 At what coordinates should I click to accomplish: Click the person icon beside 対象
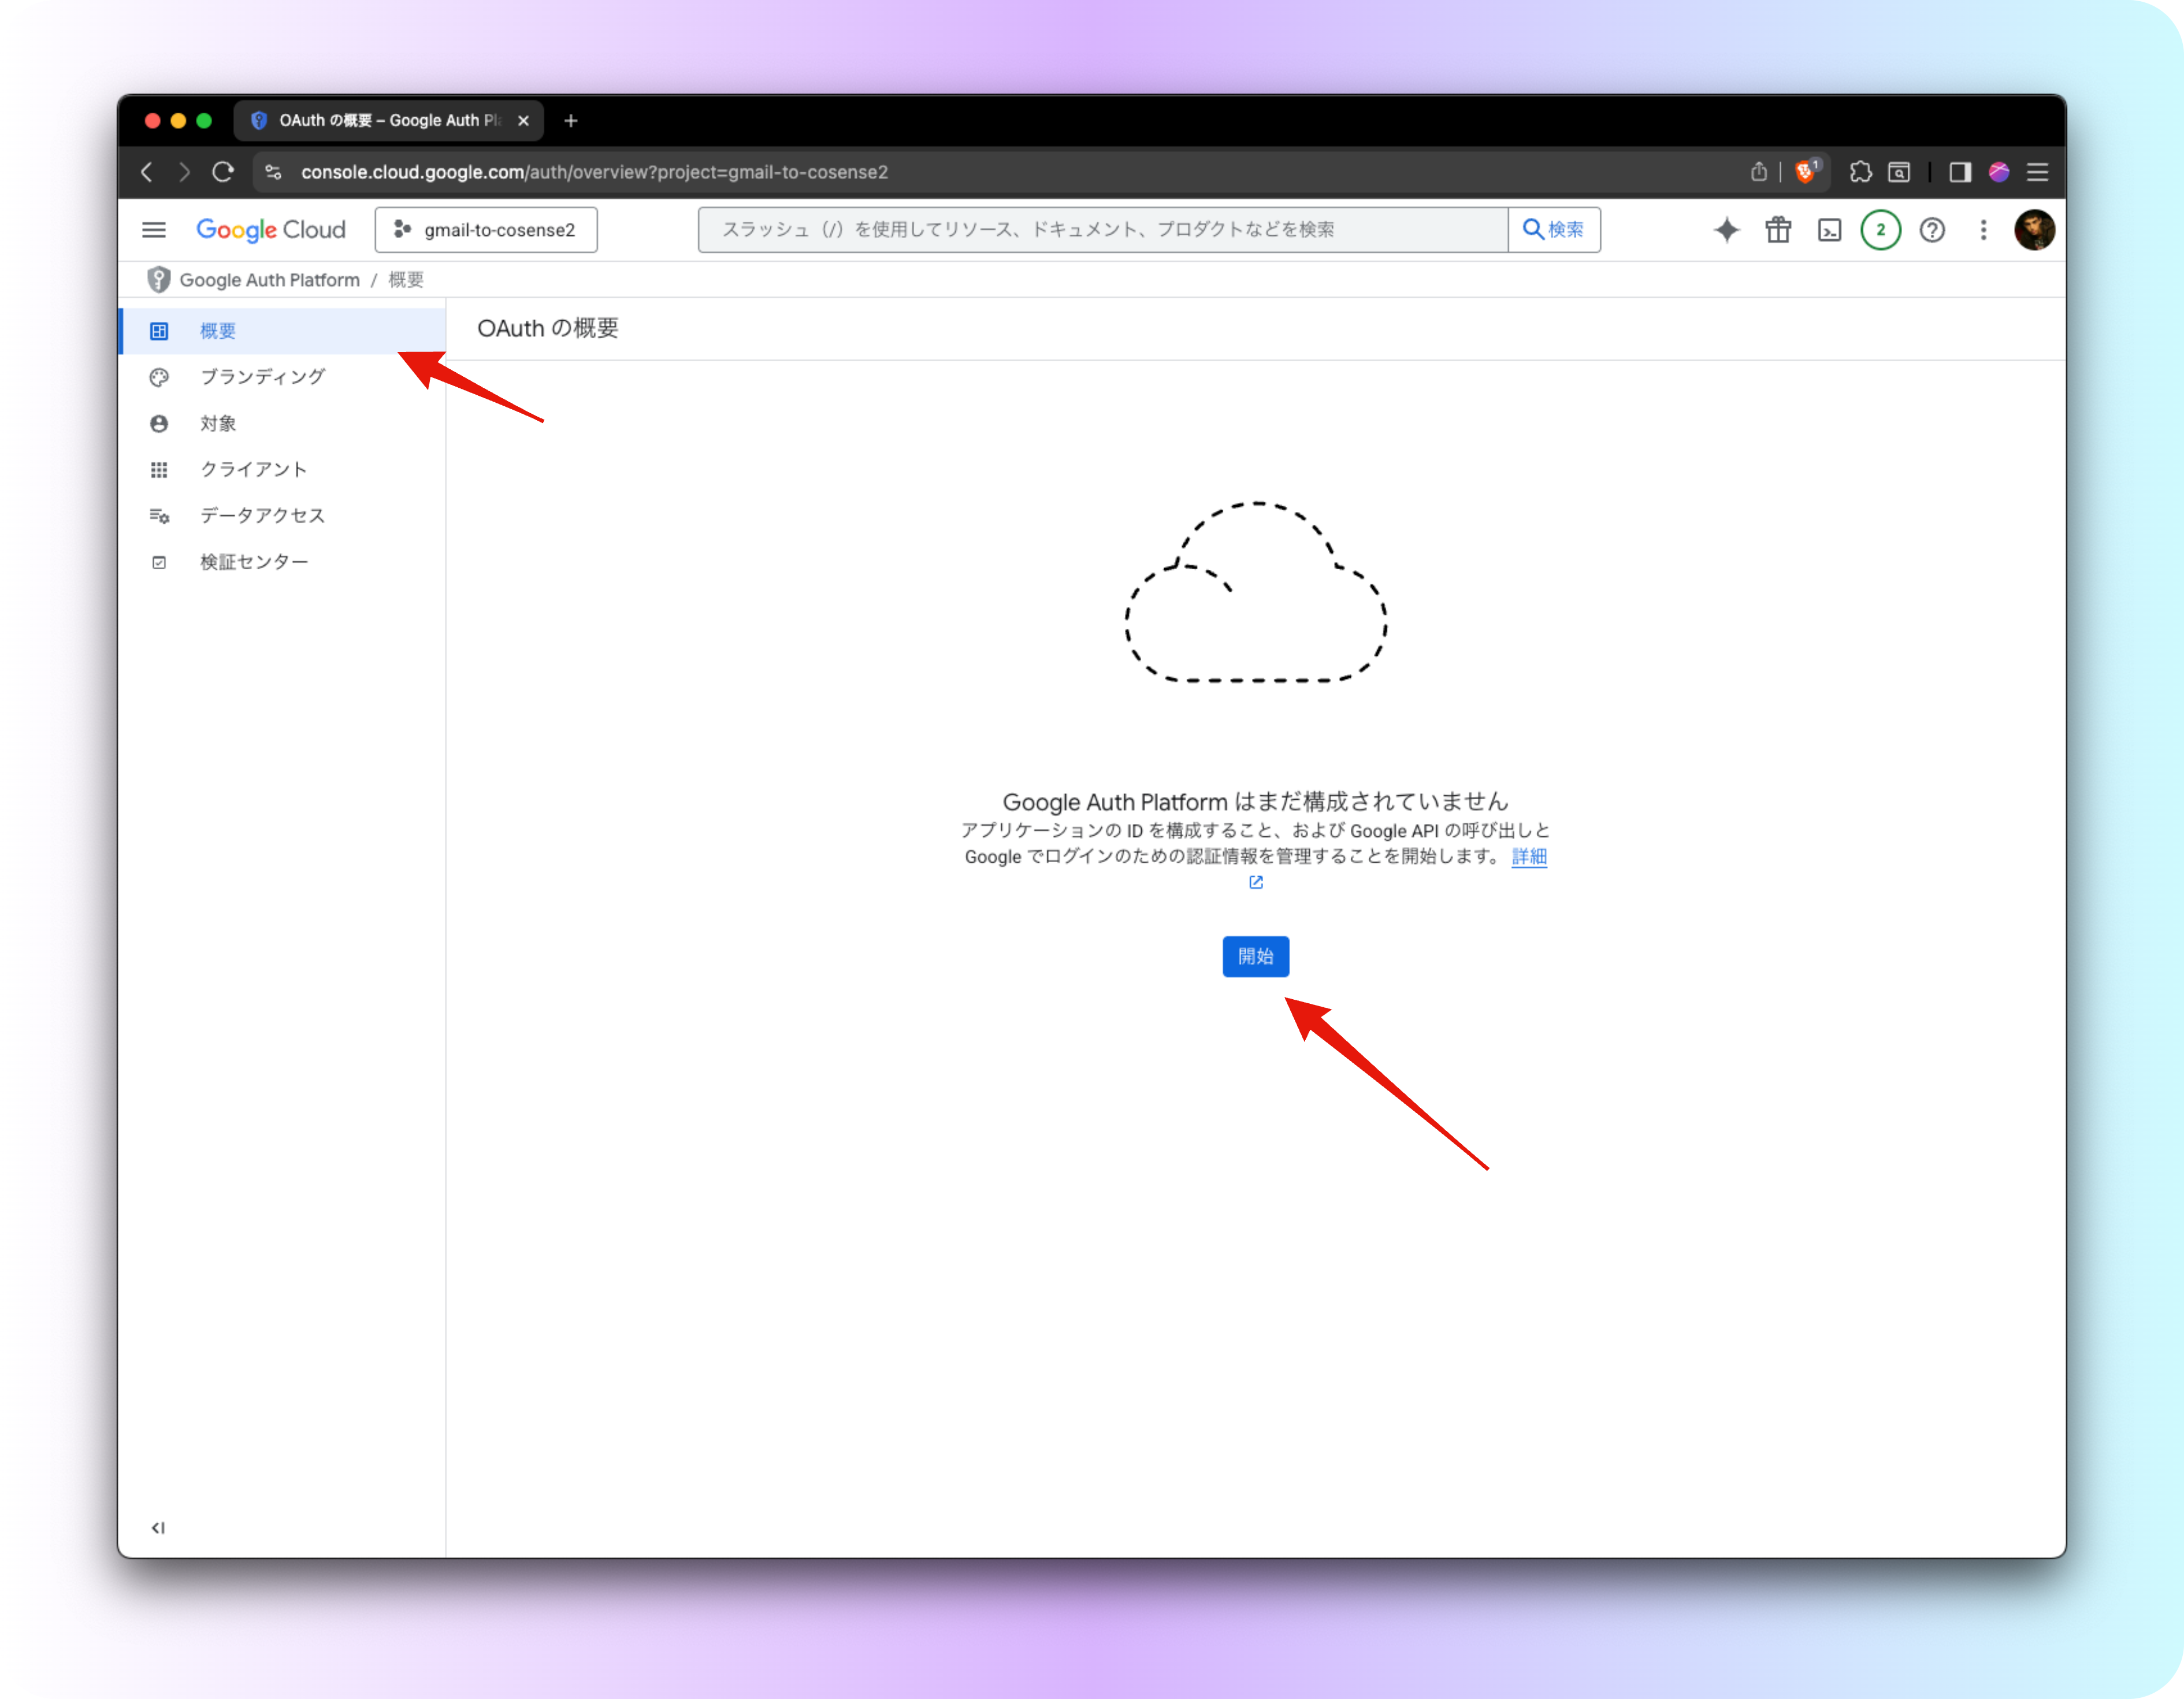tap(159, 424)
